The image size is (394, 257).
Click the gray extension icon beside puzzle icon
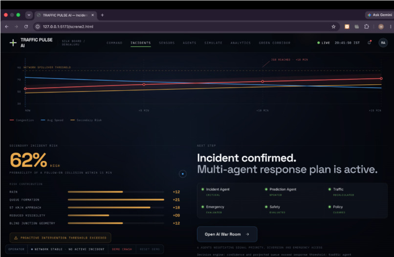point(356,26)
